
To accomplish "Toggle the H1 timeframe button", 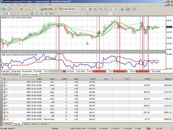I will (x=109, y=14).
